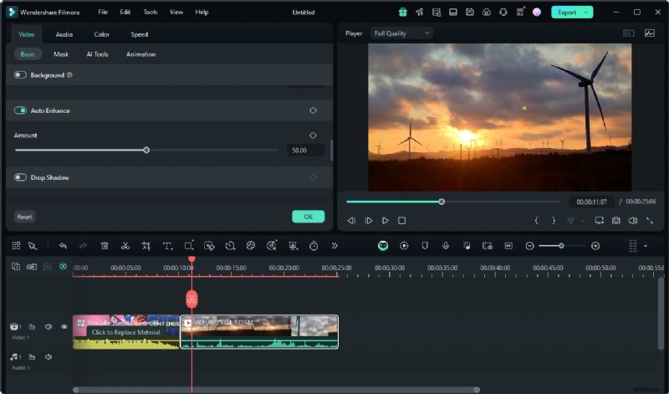Switch to the Color tab
Screen dimensions: 669x394
[101, 34]
